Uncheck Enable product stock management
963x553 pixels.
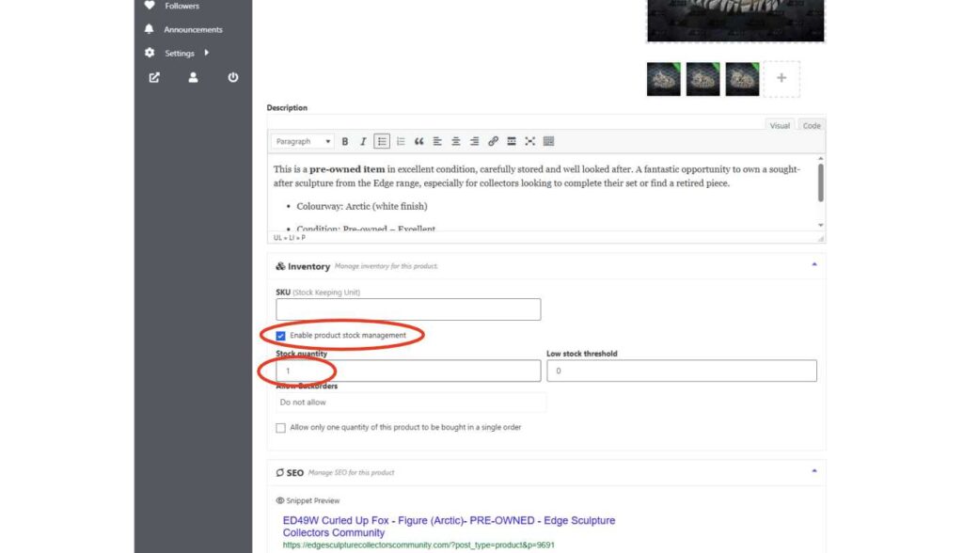pyautogui.click(x=281, y=336)
